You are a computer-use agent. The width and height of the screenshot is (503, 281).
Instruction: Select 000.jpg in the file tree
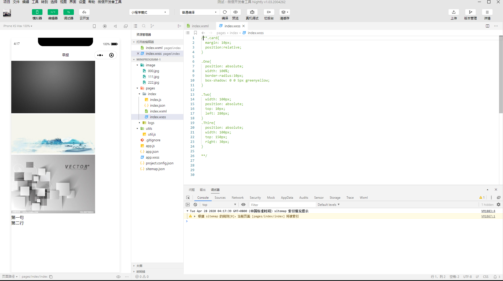click(153, 71)
